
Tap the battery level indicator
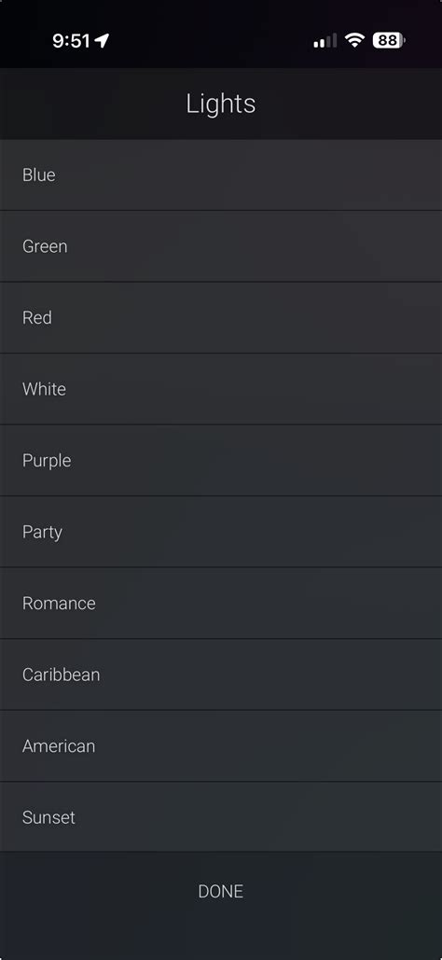pyautogui.click(x=389, y=40)
